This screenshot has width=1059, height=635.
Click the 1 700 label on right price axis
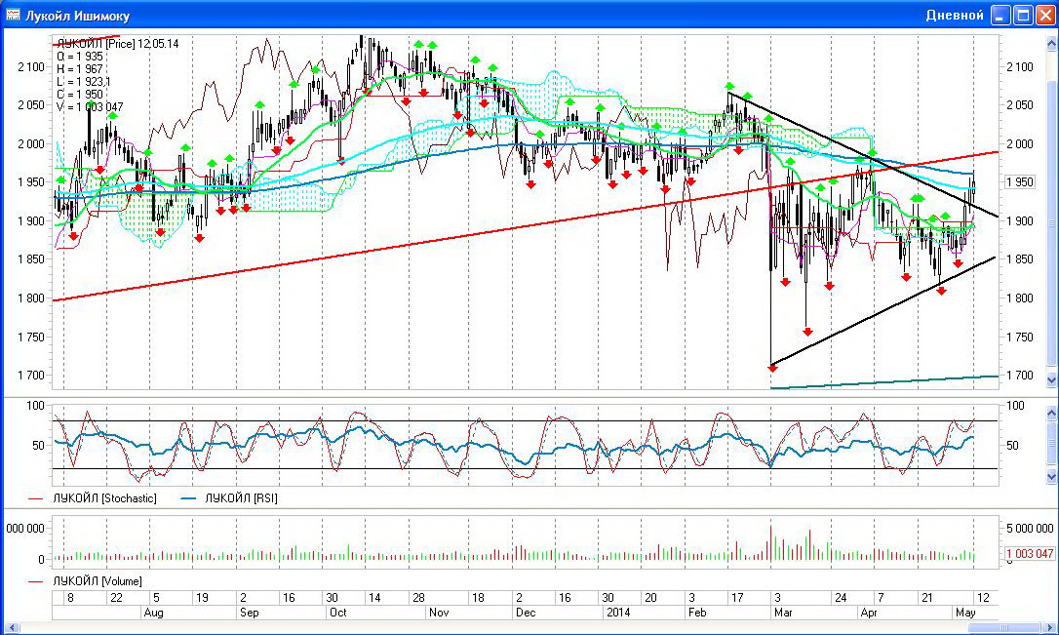pyautogui.click(x=1020, y=376)
